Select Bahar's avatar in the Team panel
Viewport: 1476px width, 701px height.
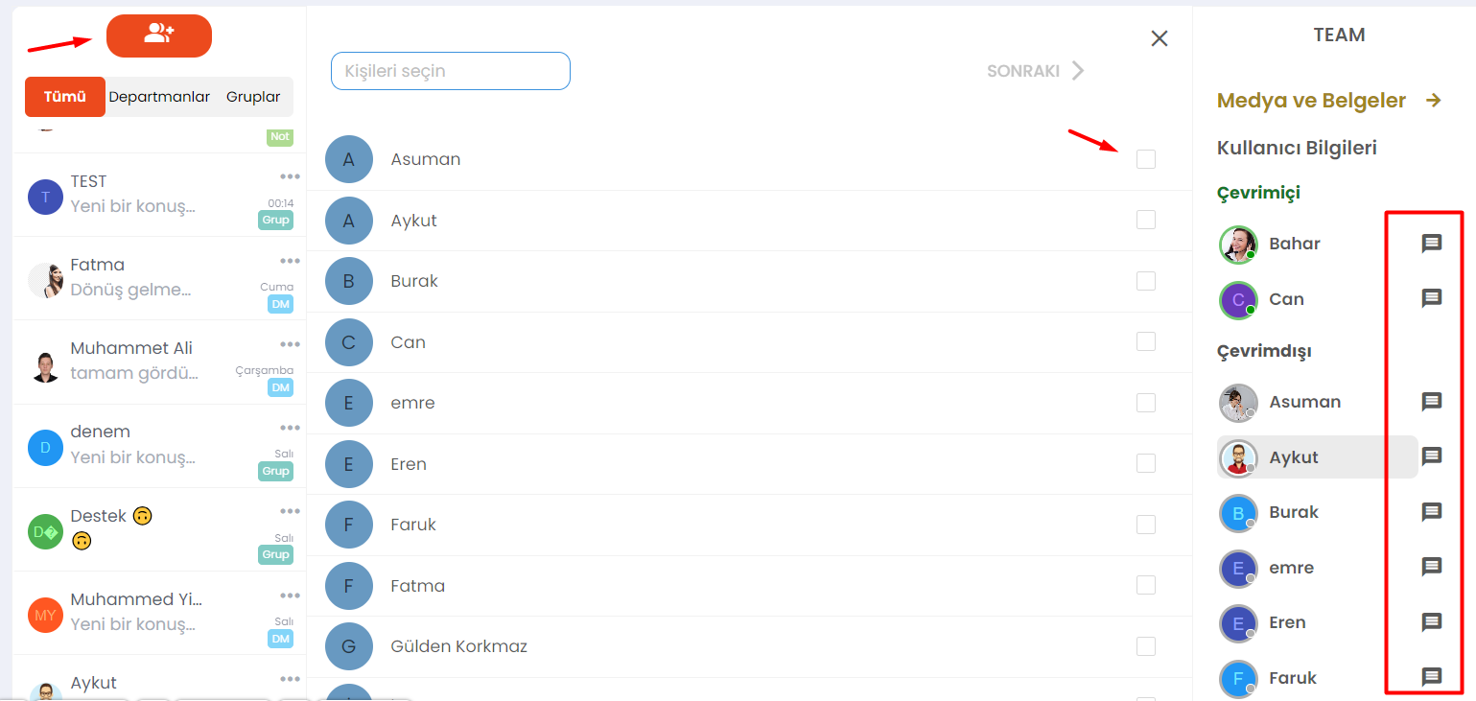point(1238,245)
